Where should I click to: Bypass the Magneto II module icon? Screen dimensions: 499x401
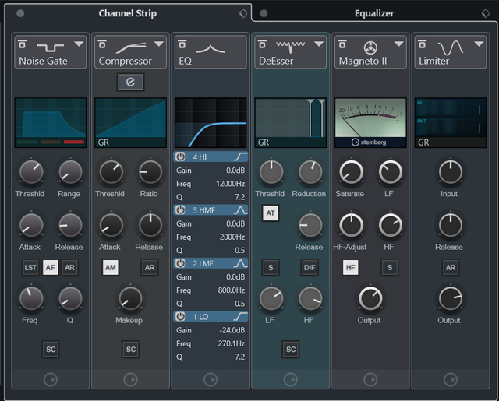(x=342, y=44)
